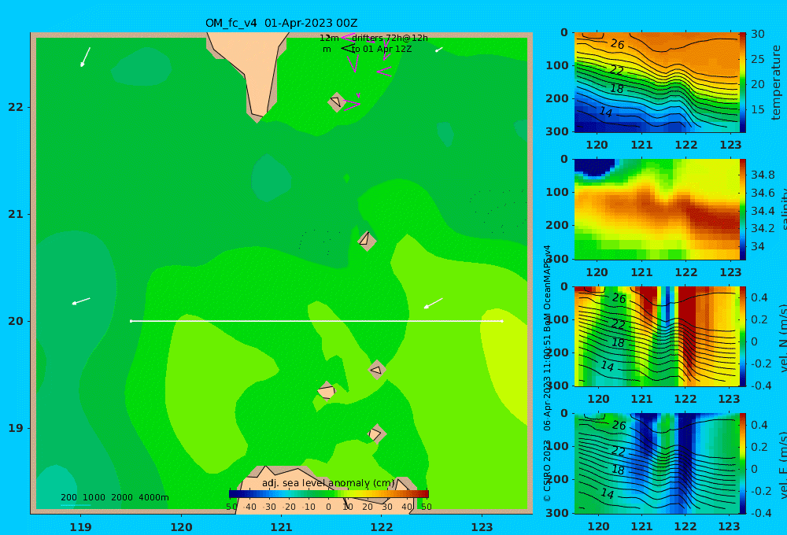Click the white current arrow in top-left map corner

click(85, 57)
